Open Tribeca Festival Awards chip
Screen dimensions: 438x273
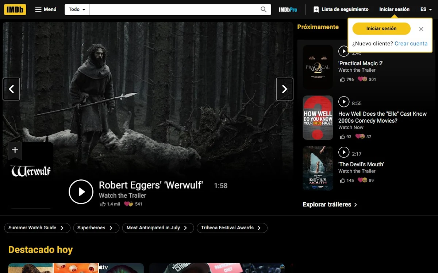[232, 228]
